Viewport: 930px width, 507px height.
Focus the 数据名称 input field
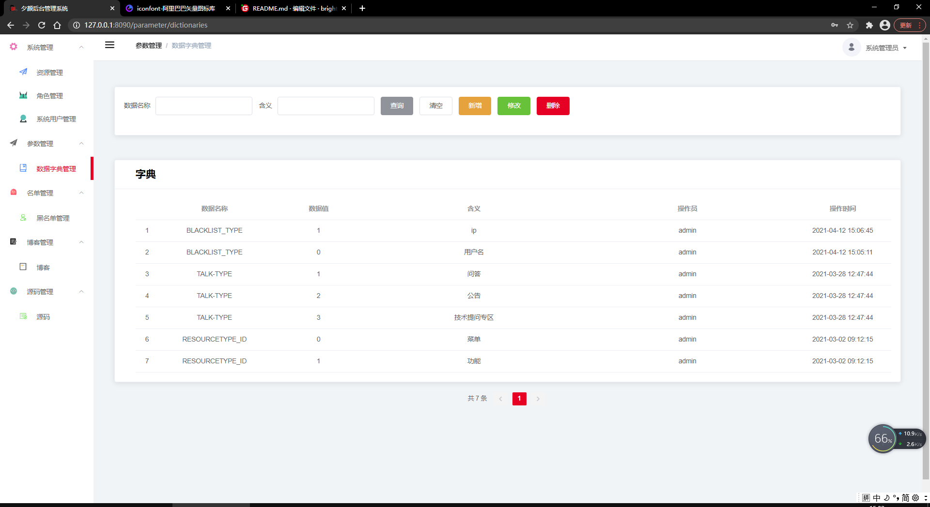[x=204, y=106]
